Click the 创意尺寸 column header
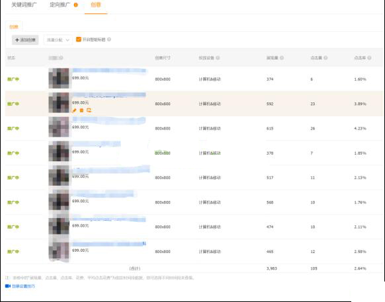The height and width of the screenshot is (302, 385). point(163,58)
